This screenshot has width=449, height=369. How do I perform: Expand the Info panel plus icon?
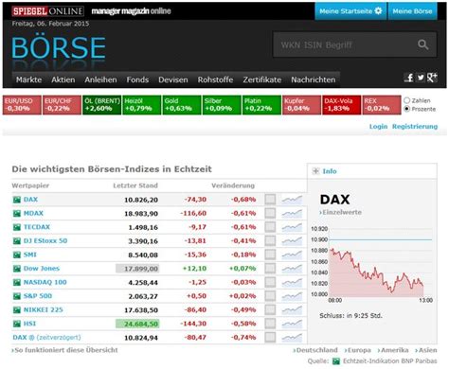coord(315,171)
